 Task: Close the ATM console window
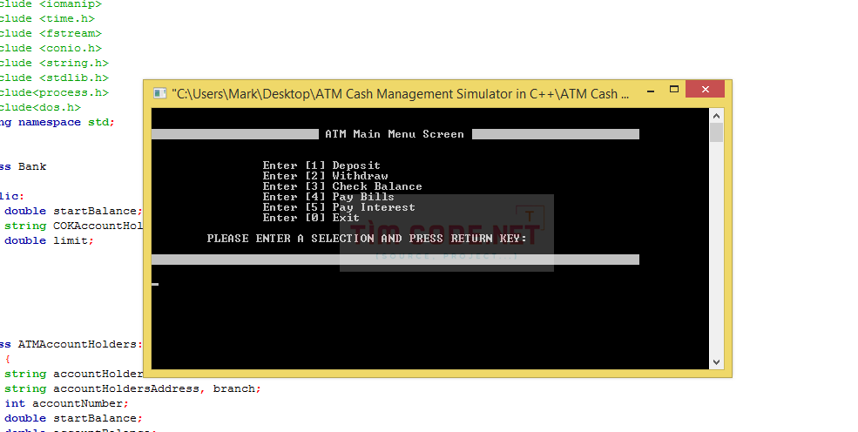click(705, 89)
